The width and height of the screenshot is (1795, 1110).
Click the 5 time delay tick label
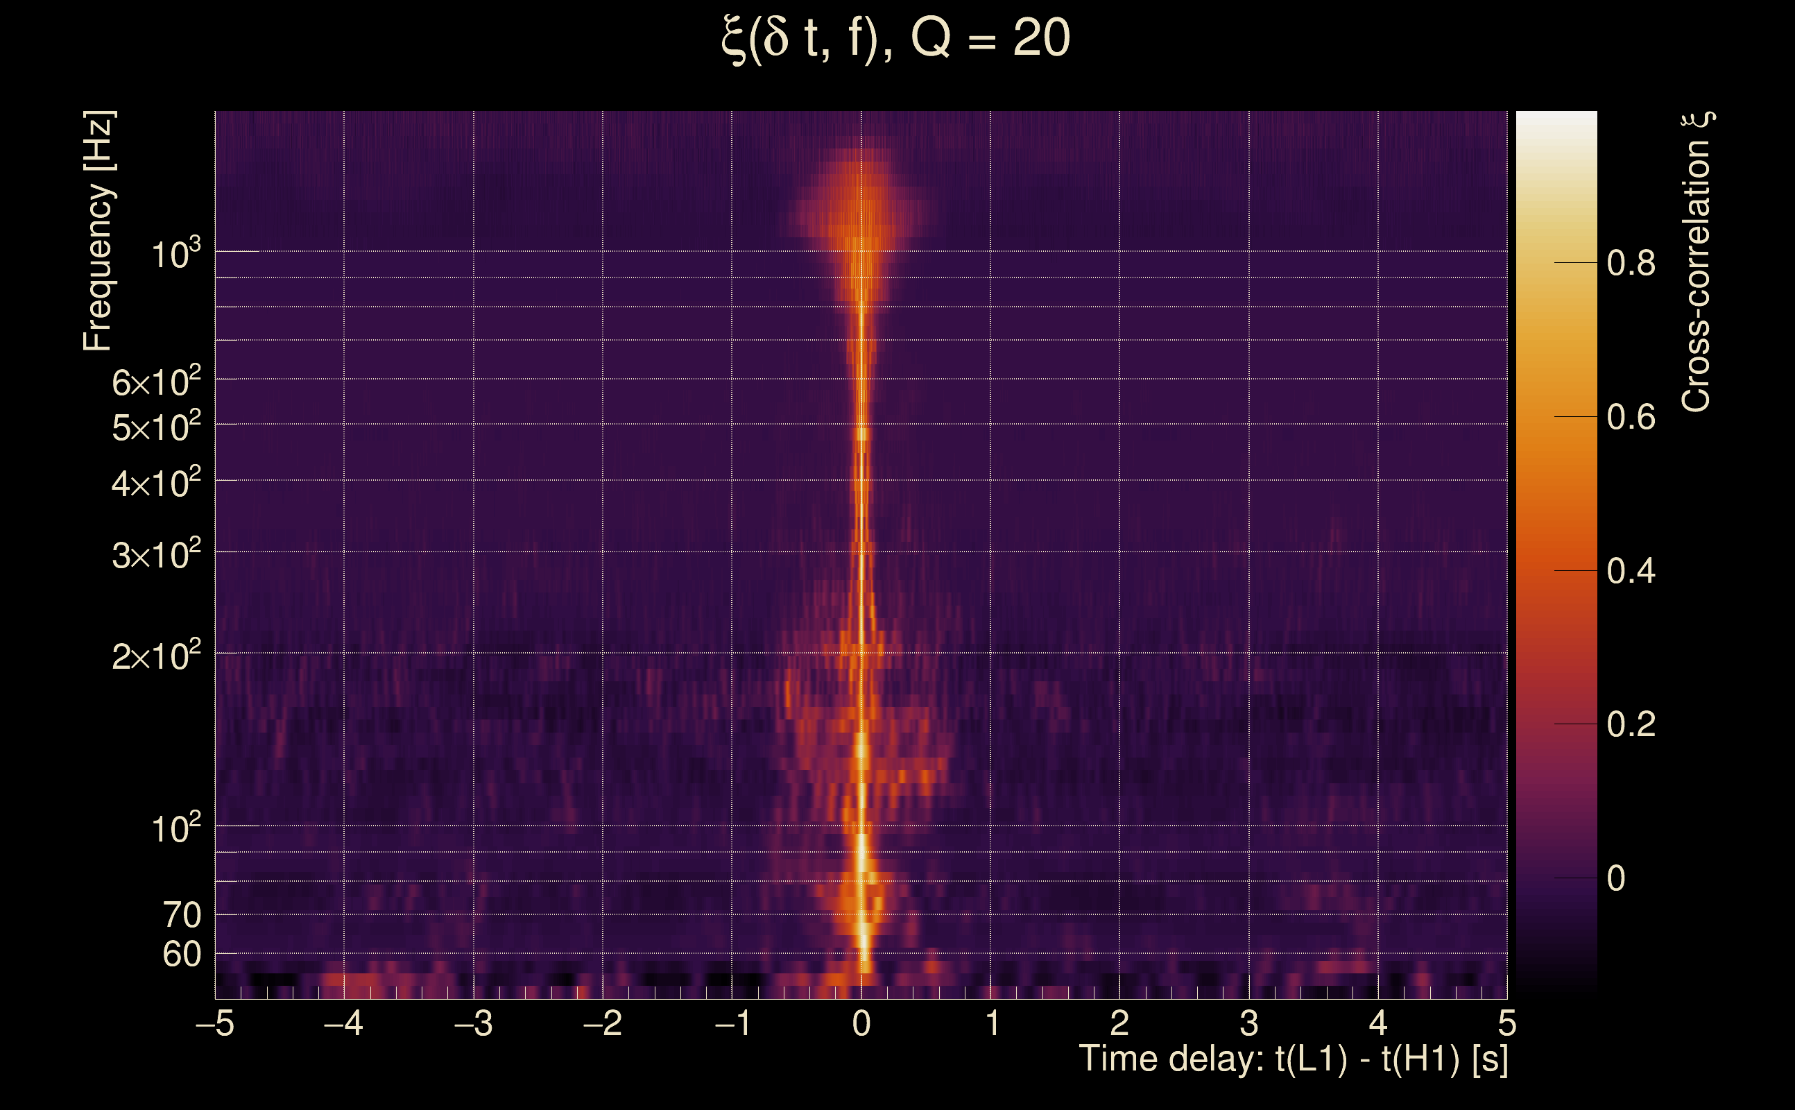pyautogui.click(x=1506, y=1023)
